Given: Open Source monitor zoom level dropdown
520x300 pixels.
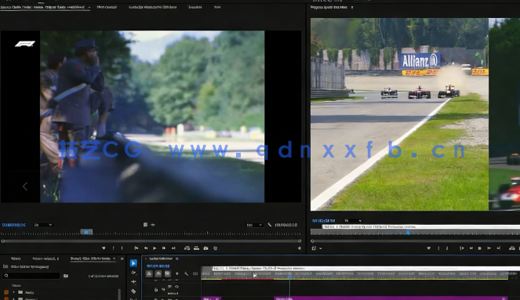Looking at the screenshot, I should [x=43, y=225].
